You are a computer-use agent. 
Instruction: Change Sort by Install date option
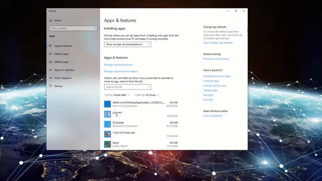117,95
